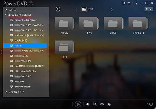
Task: Click the Play To display icon
Action: tap(151, 104)
